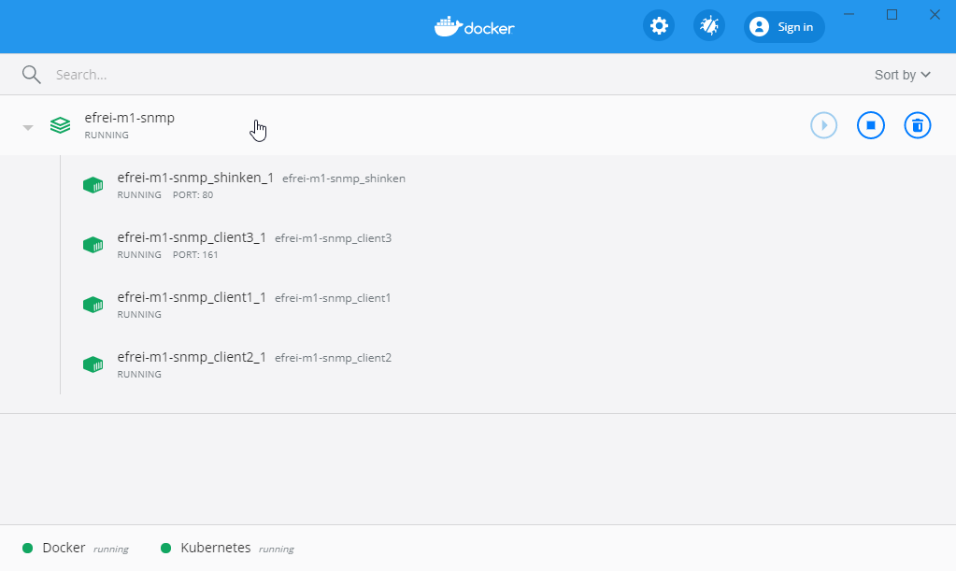This screenshot has width=956, height=571.
Task: Select the efrei-m1-snmp stack name
Action: pyautogui.click(x=129, y=118)
